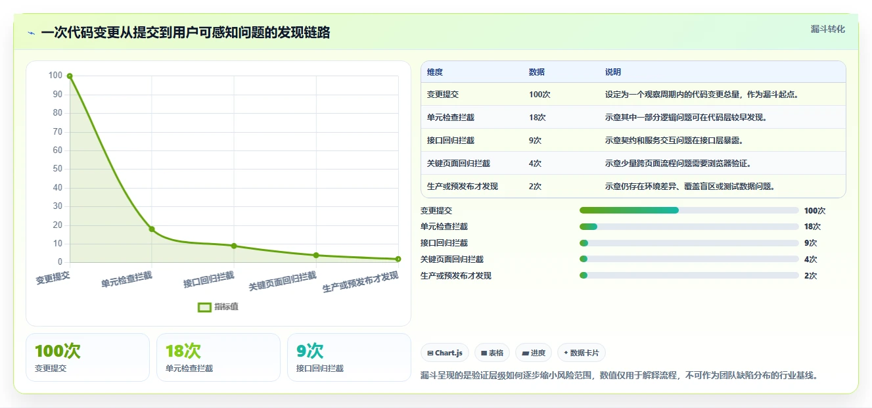Click the chart data point for 变更提交
Viewport: 872px width, 408px height.
click(70, 76)
